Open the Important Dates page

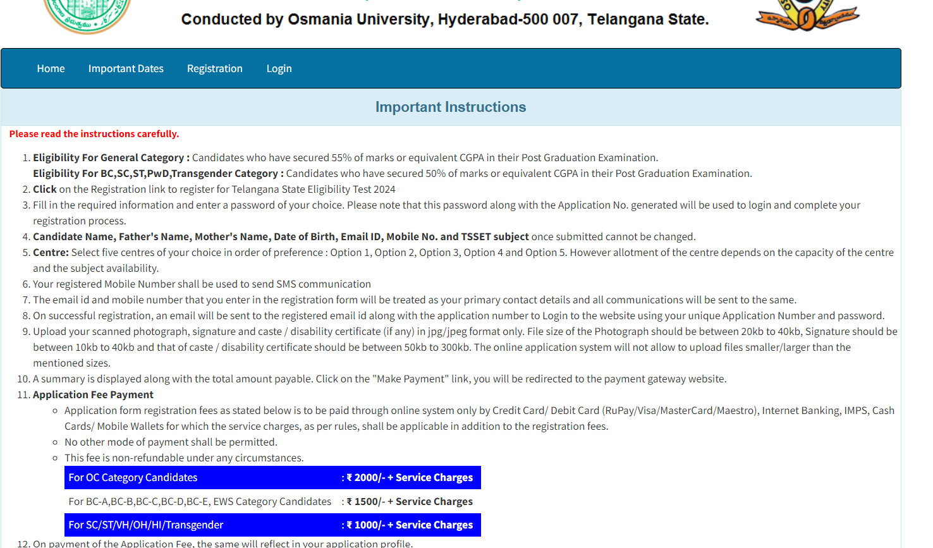point(126,68)
